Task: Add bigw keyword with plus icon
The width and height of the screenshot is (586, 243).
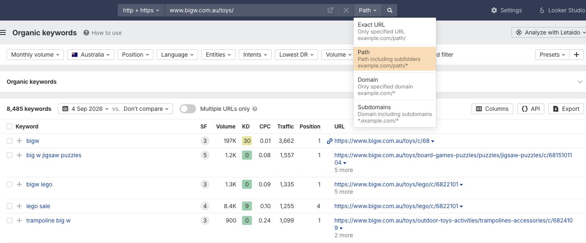Action: (19, 141)
